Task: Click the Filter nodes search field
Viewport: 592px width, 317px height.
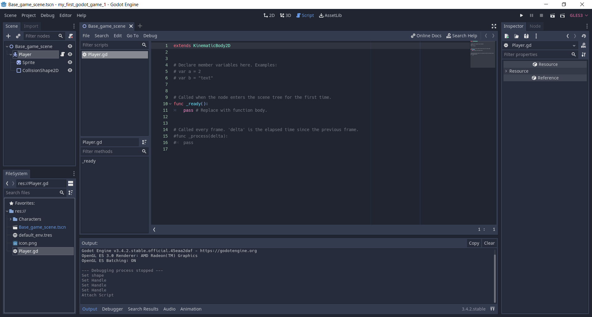Action: point(44,36)
